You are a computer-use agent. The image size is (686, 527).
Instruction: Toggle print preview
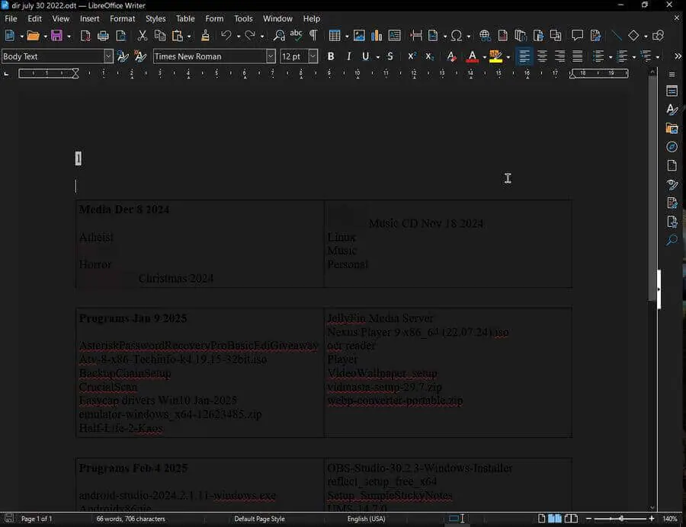click(120, 36)
